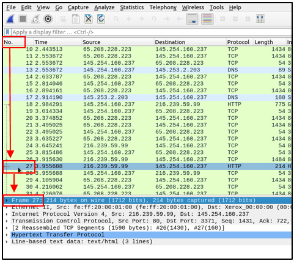Open the Capture menu

pos(78,7)
